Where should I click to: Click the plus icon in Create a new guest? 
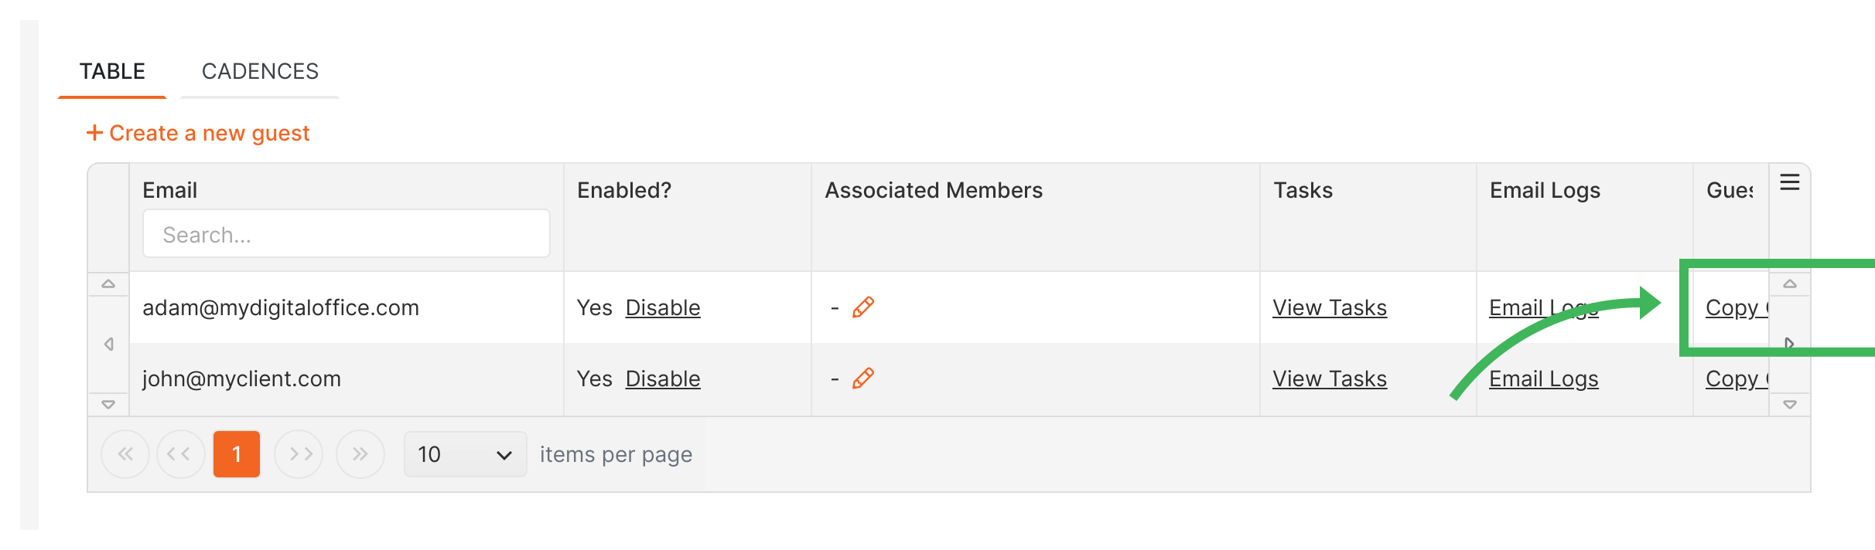pyautogui.click(x=94, y=133)
